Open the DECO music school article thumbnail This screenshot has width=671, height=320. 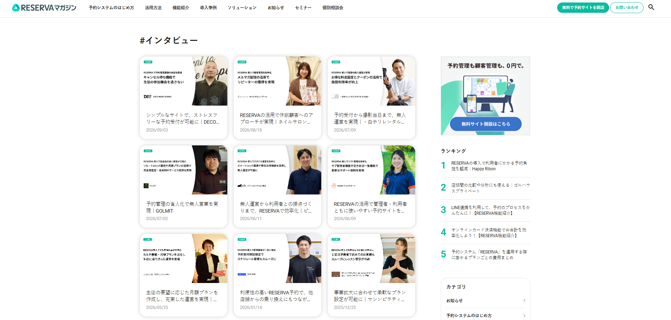pyautogui.click(x=184, y=81)
